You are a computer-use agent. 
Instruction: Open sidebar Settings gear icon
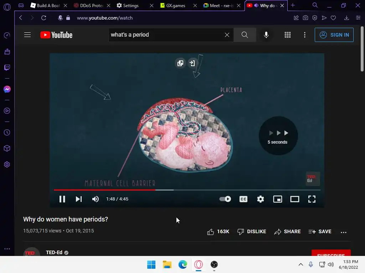pos(7,164)
